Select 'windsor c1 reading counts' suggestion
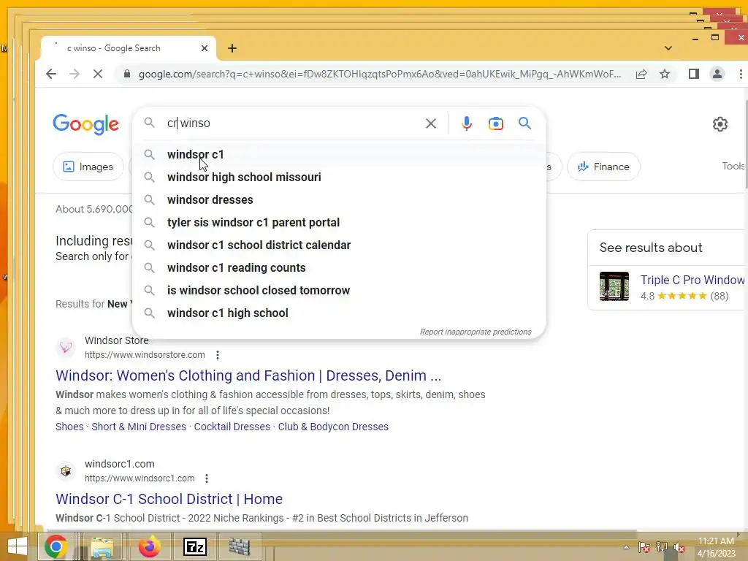 click(x=339, y=267)
